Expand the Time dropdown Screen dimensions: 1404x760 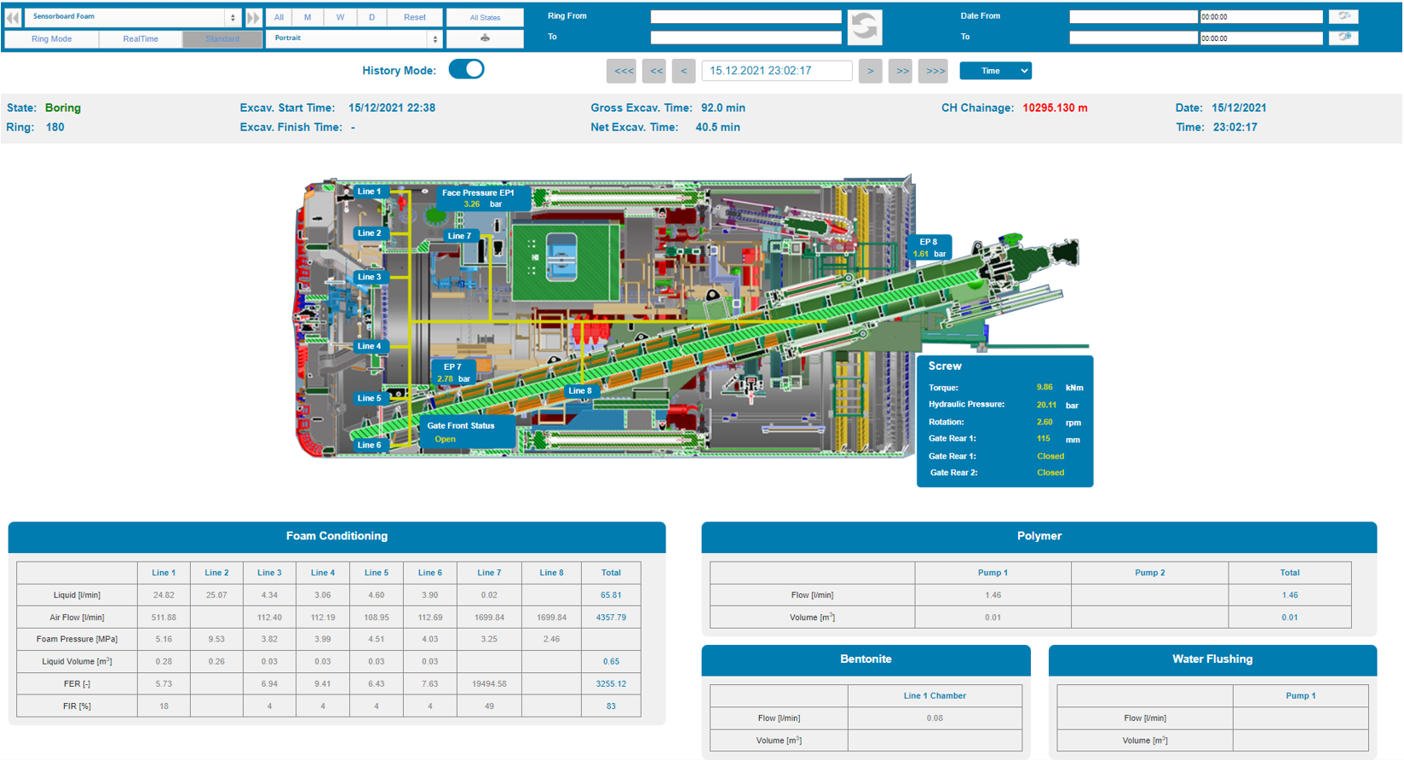click(x=995, y=71)
